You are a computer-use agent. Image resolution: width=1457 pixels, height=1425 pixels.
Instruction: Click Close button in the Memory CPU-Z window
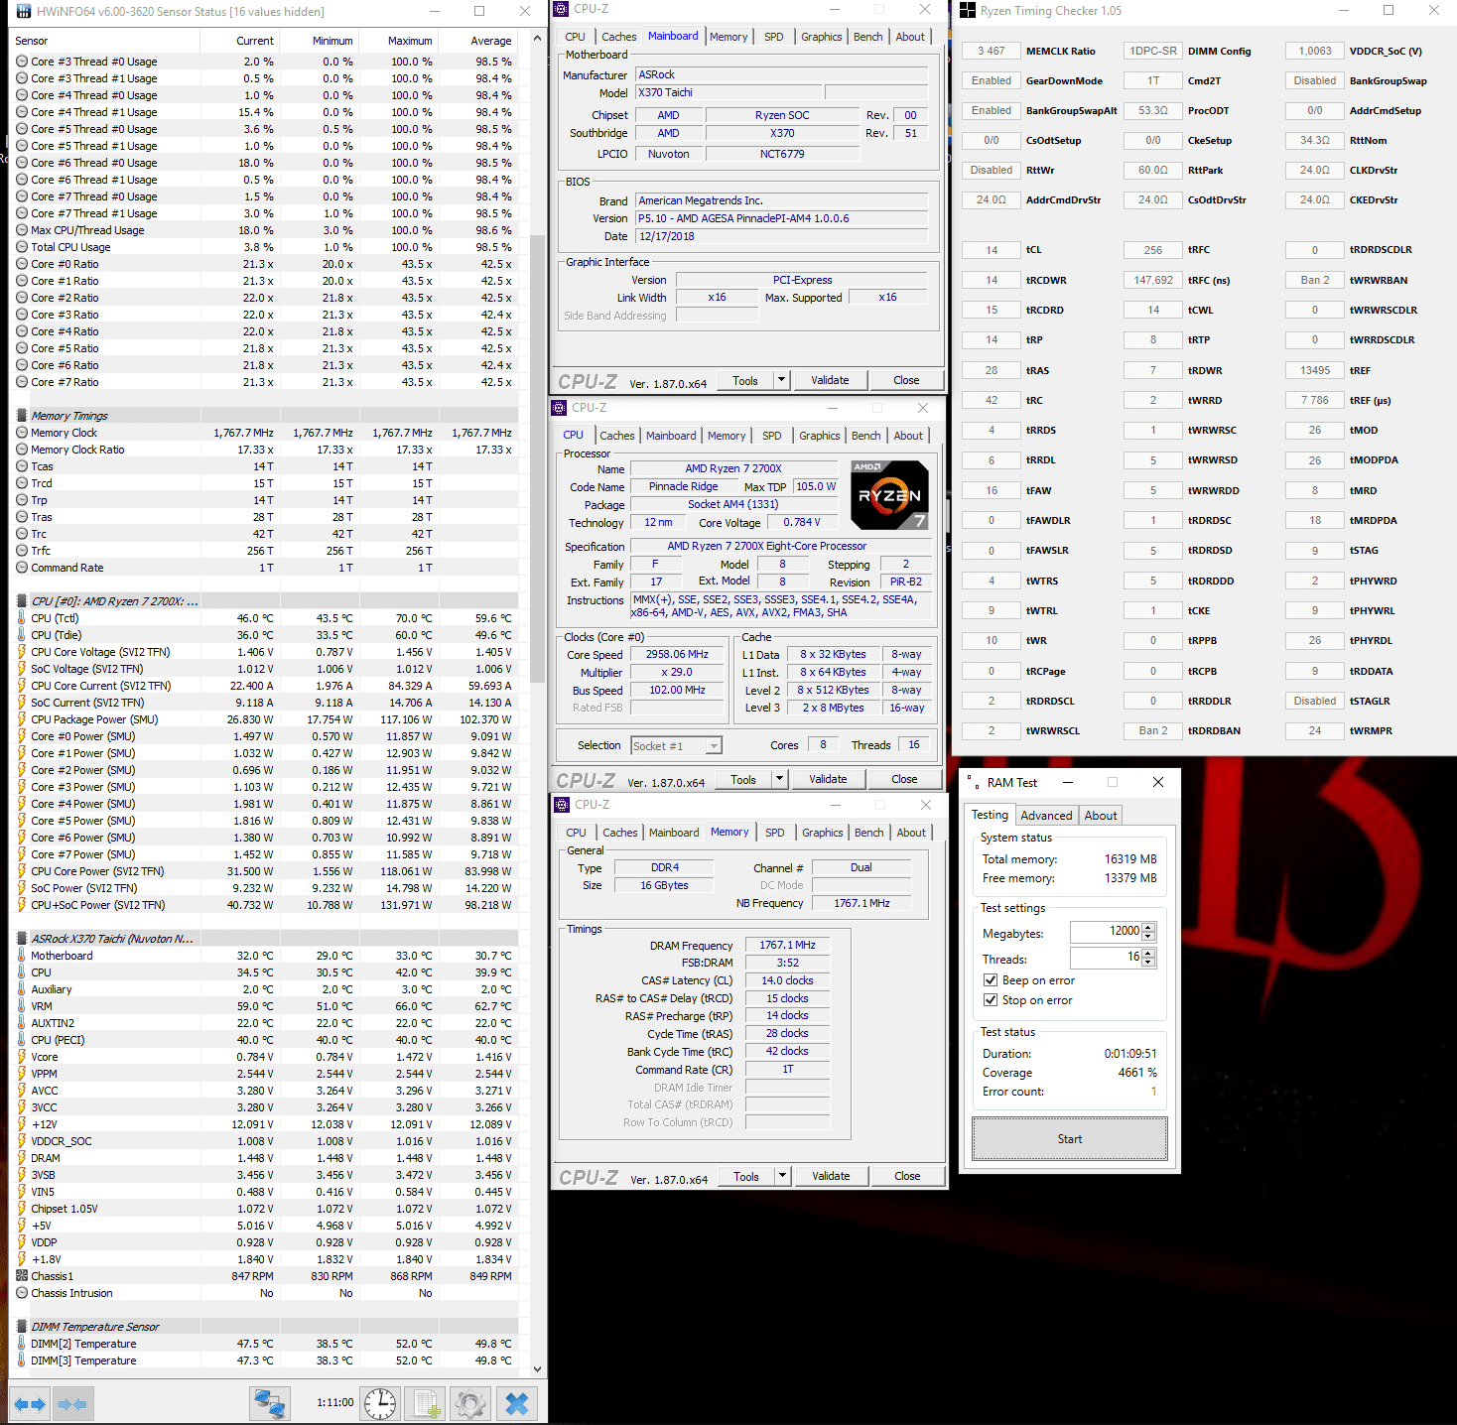[907, 1176]
